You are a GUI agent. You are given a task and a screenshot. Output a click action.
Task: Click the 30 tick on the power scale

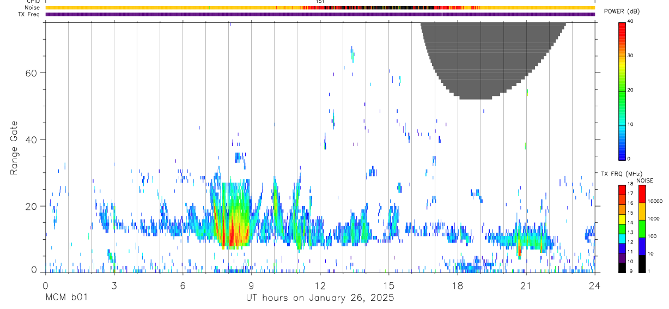630,56
